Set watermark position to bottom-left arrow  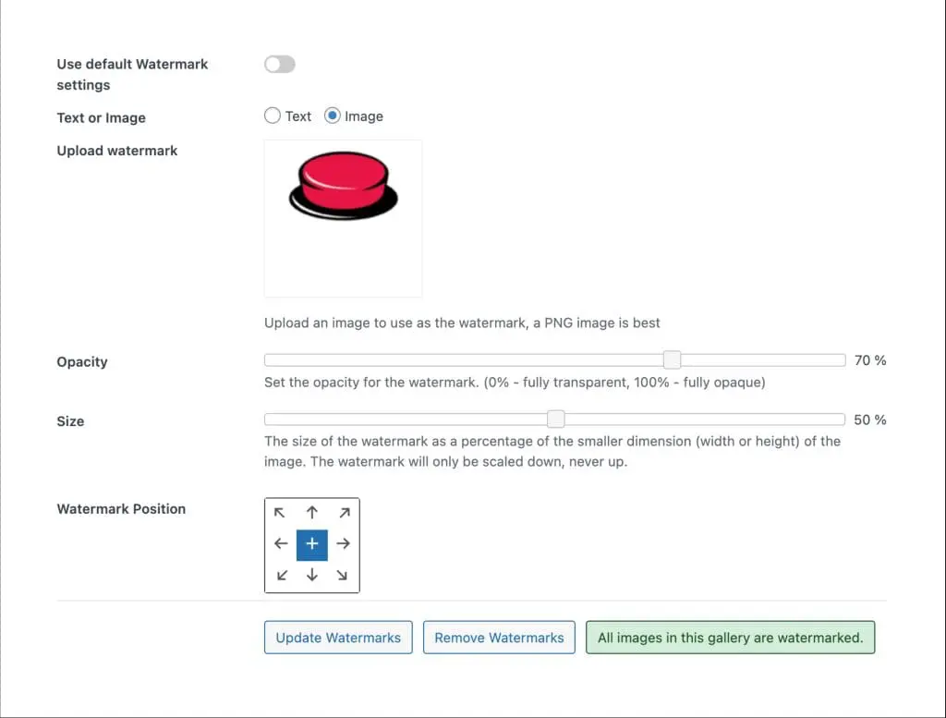281,576
